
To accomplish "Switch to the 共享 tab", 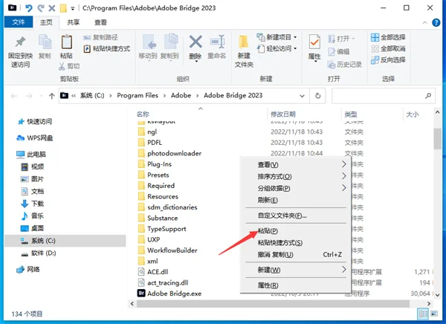I will point(73,22).
